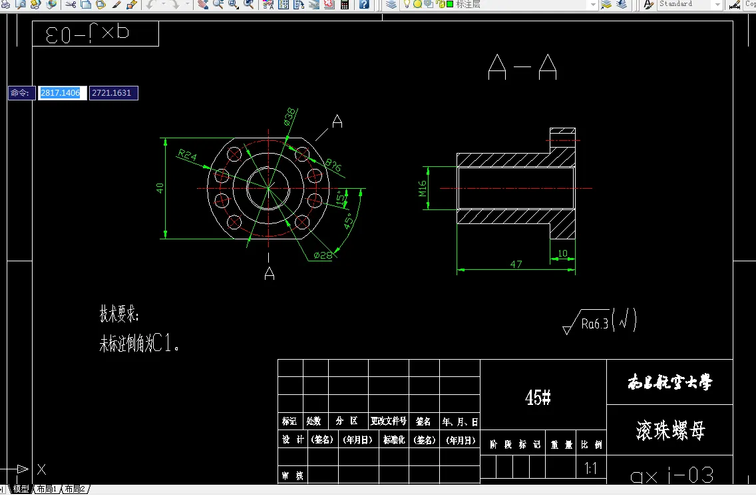Switch to the 模型 tab
The width and height of the screenshot is (756, 496).
point(21,489)
